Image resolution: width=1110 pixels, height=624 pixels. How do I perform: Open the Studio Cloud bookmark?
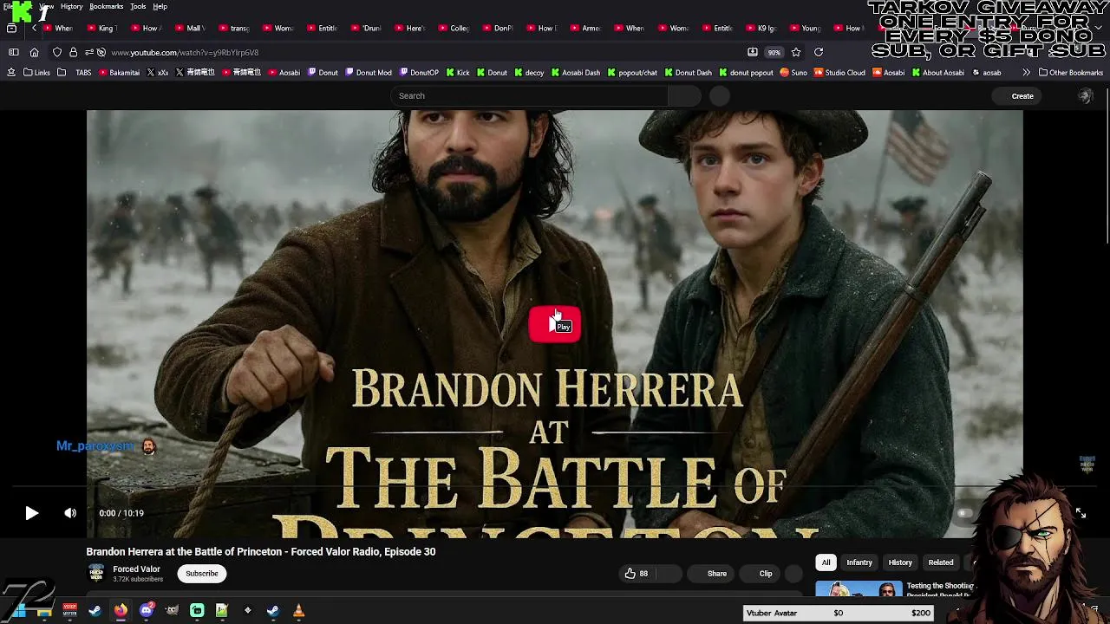839,73
